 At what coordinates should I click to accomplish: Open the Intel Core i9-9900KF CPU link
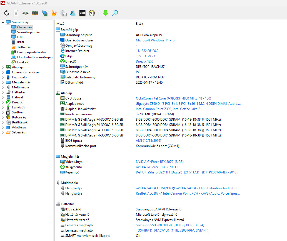pos(173,98)
